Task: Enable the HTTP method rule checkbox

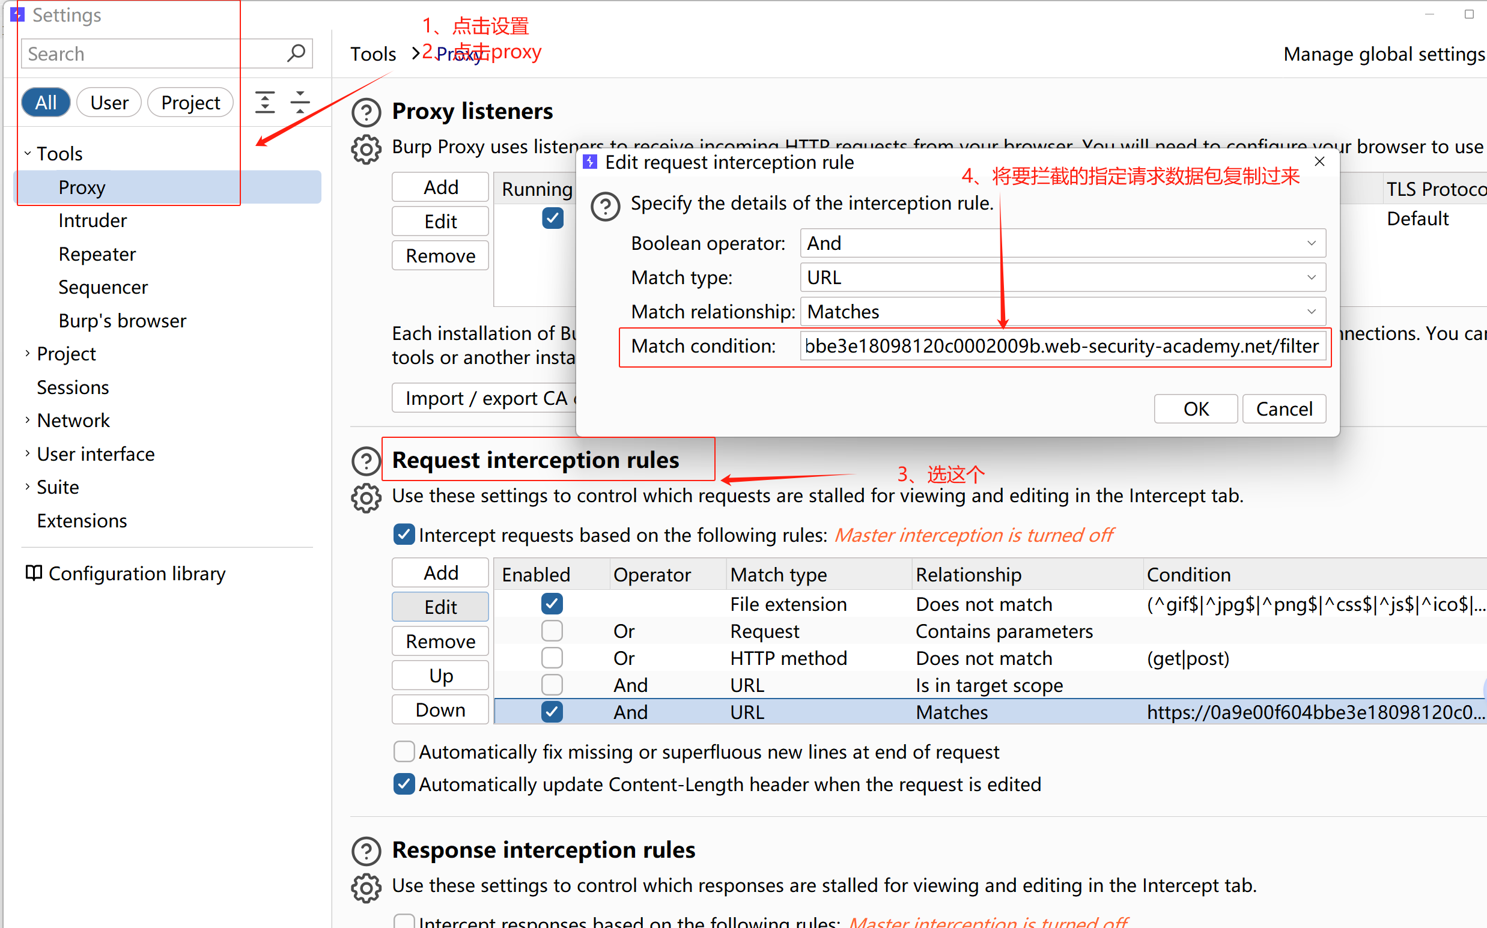Action: (552, 658)
